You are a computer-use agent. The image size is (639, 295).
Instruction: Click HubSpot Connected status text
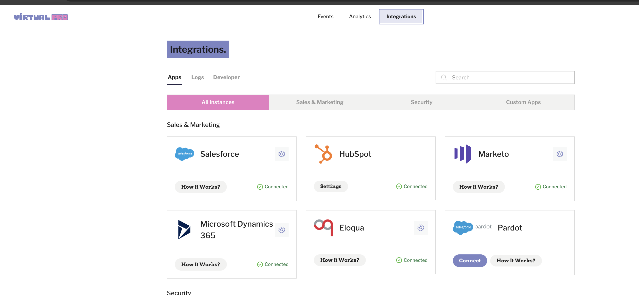pos(416,186)
